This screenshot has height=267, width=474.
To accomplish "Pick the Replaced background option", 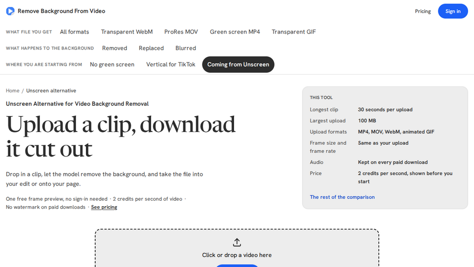I will point(151,48).
